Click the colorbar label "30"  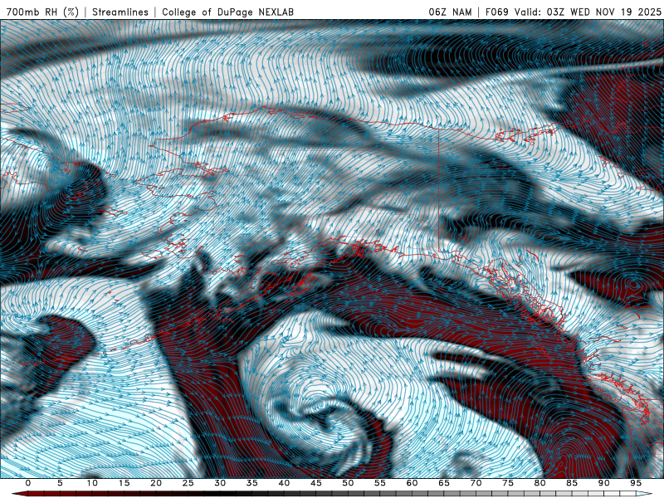point(220,483)
